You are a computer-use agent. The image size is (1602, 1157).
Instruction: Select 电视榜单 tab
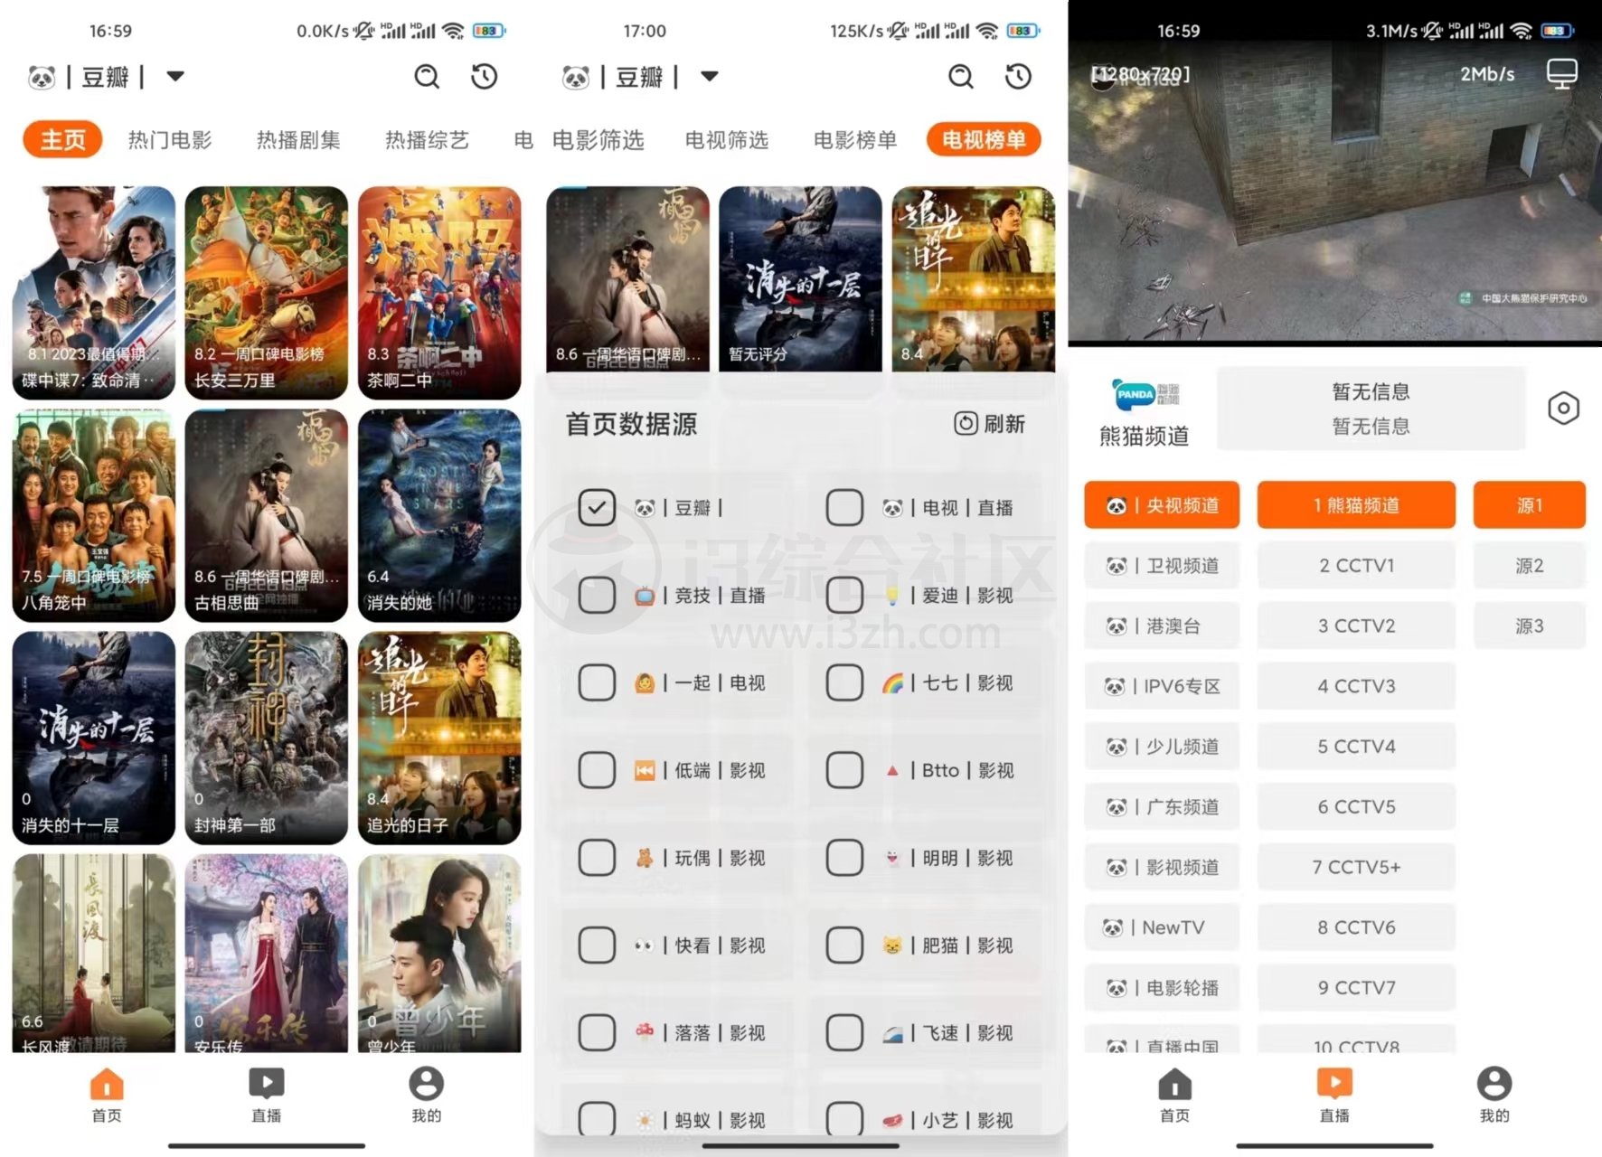click(x=984, y=139)
